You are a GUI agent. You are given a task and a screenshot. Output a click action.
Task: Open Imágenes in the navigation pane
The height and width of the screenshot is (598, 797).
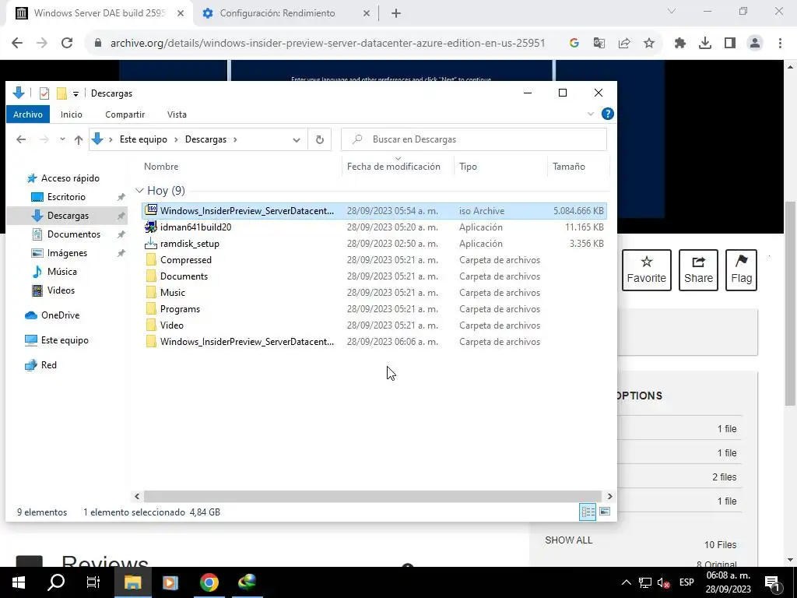click(67, 253)
